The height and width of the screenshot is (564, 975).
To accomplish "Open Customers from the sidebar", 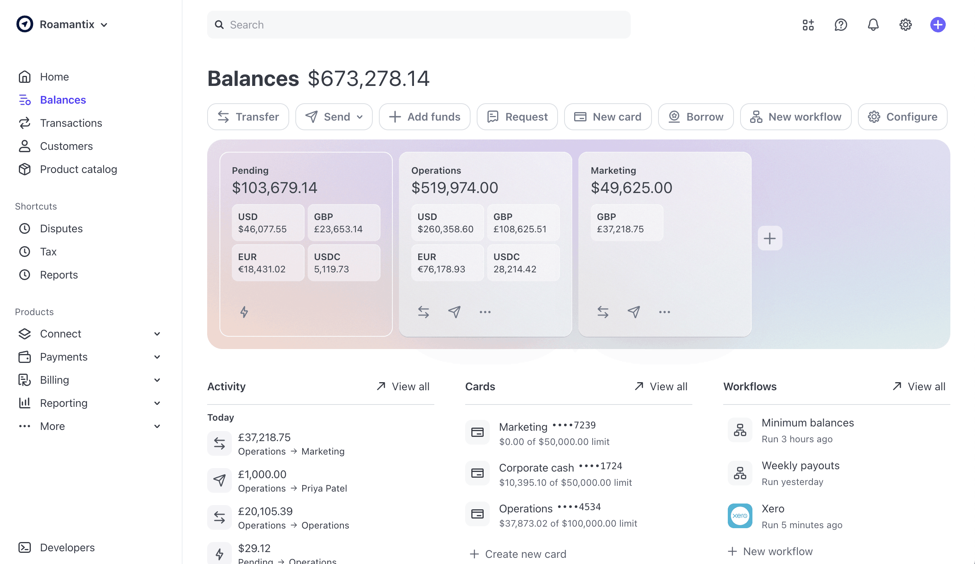I will click(x=66, y=146).
